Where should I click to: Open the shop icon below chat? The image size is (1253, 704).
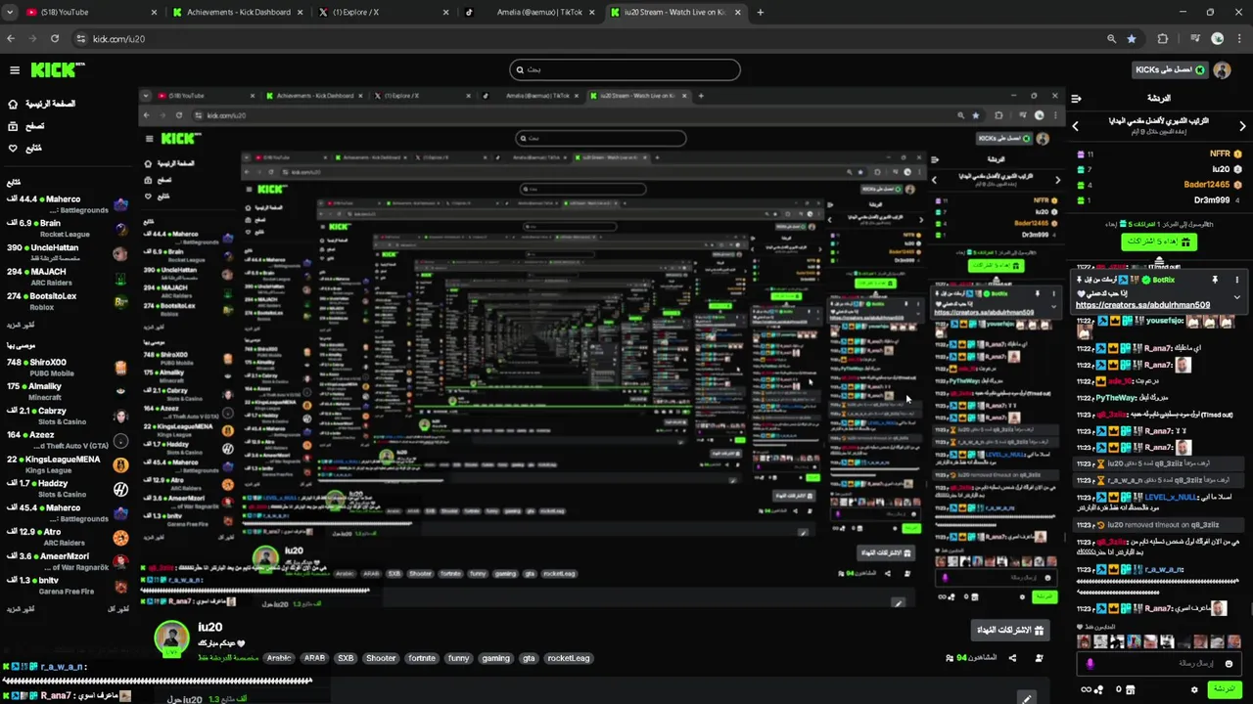[1131, 689]
